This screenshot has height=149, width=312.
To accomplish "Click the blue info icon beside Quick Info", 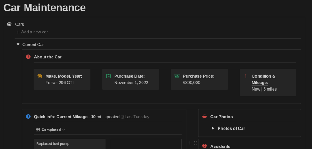I will coord(28,117).
